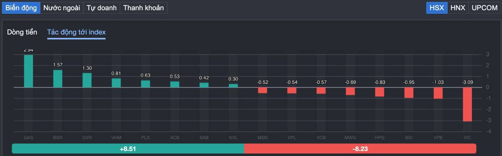
Task: Click the red -8.23 total segment
Action: point(360,148)
